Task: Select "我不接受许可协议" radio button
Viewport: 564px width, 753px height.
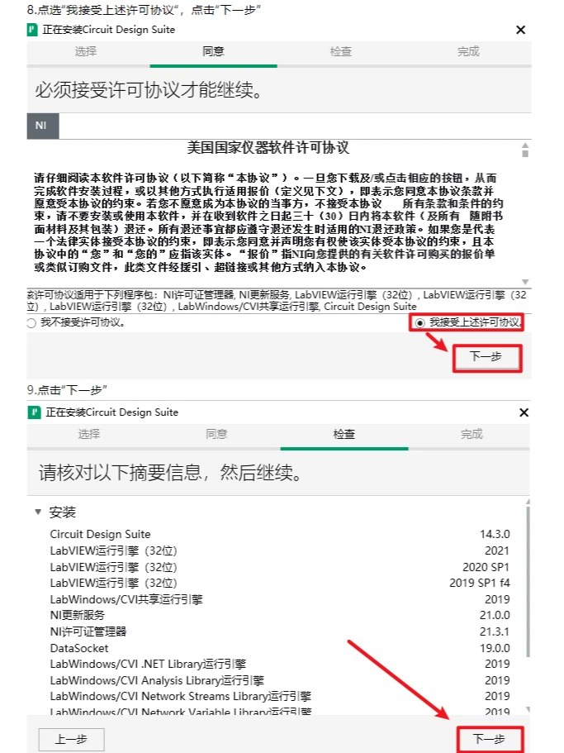Action: [x=31, y=323]
